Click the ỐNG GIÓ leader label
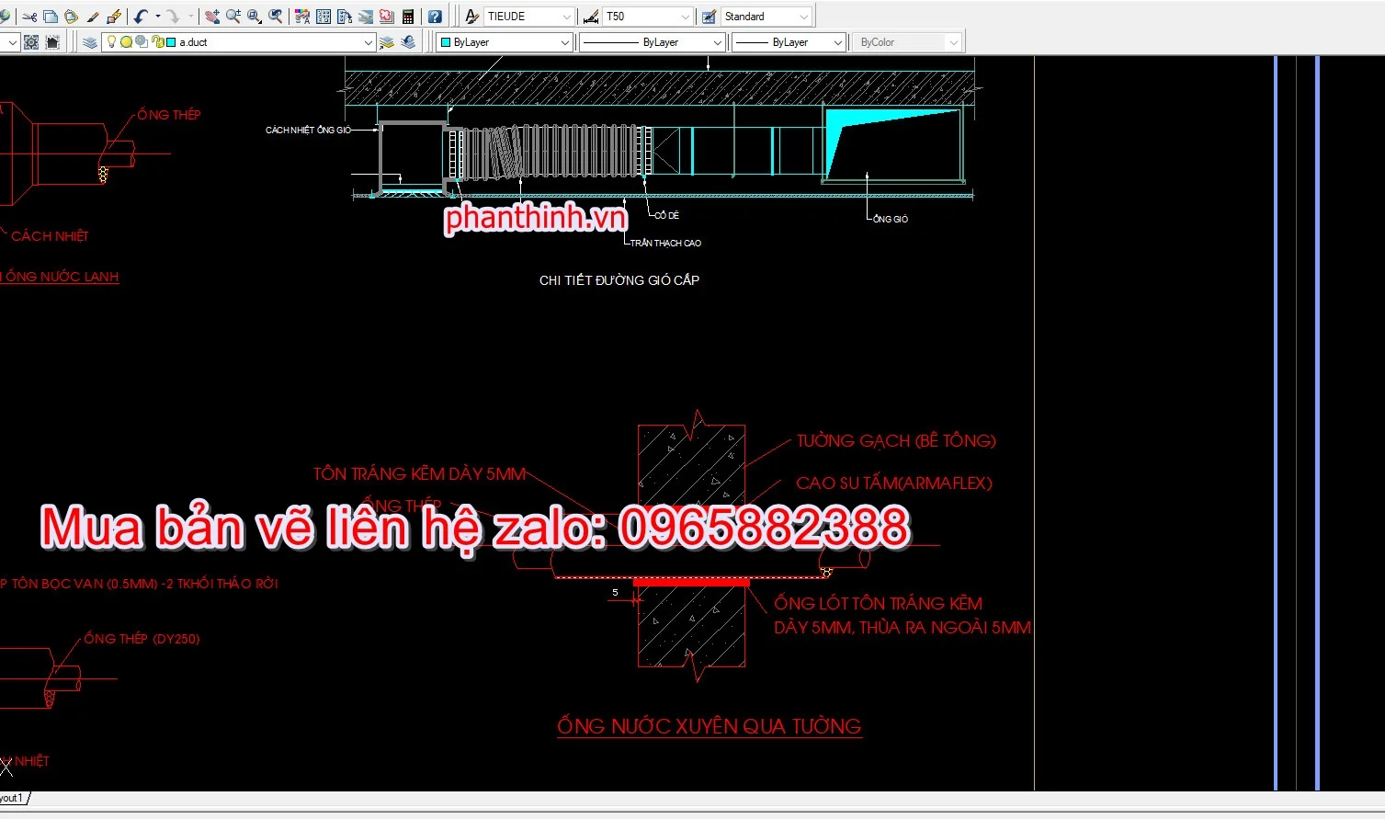The width and height of the screenshot is (1385, 819). (891, 219)
